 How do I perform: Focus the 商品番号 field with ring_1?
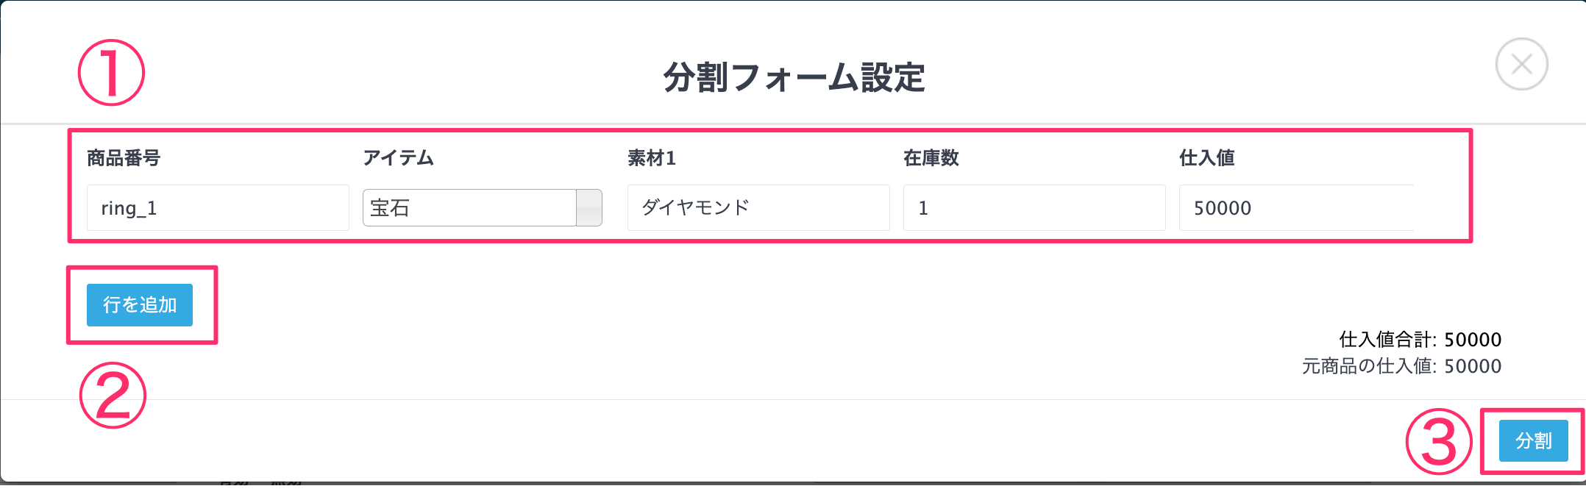[x=218, y=207]
